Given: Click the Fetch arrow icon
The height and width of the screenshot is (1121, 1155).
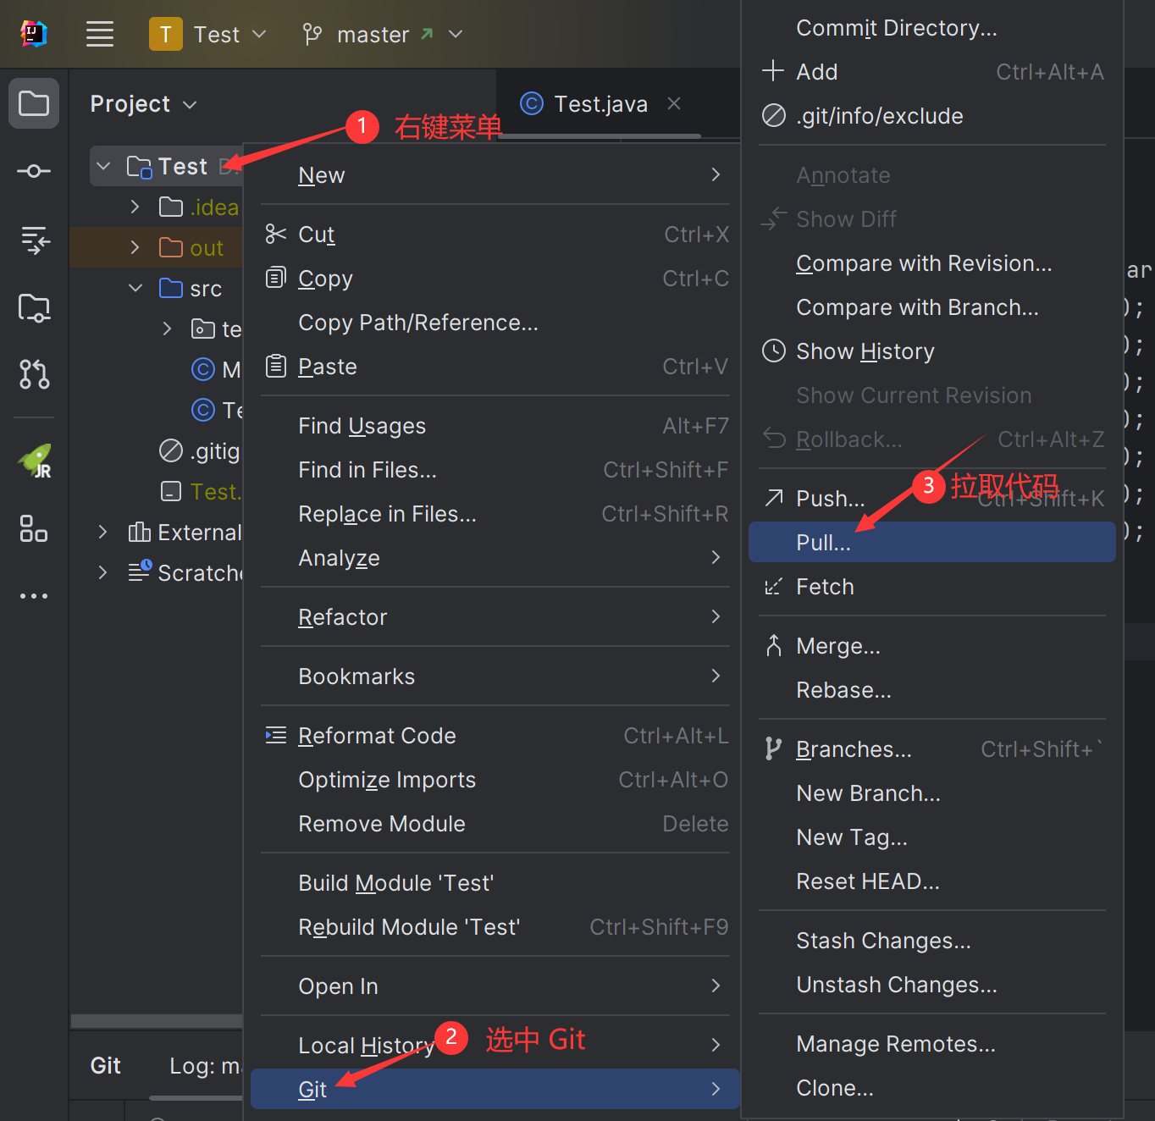Looking at the screenshot, I should 773,586.
